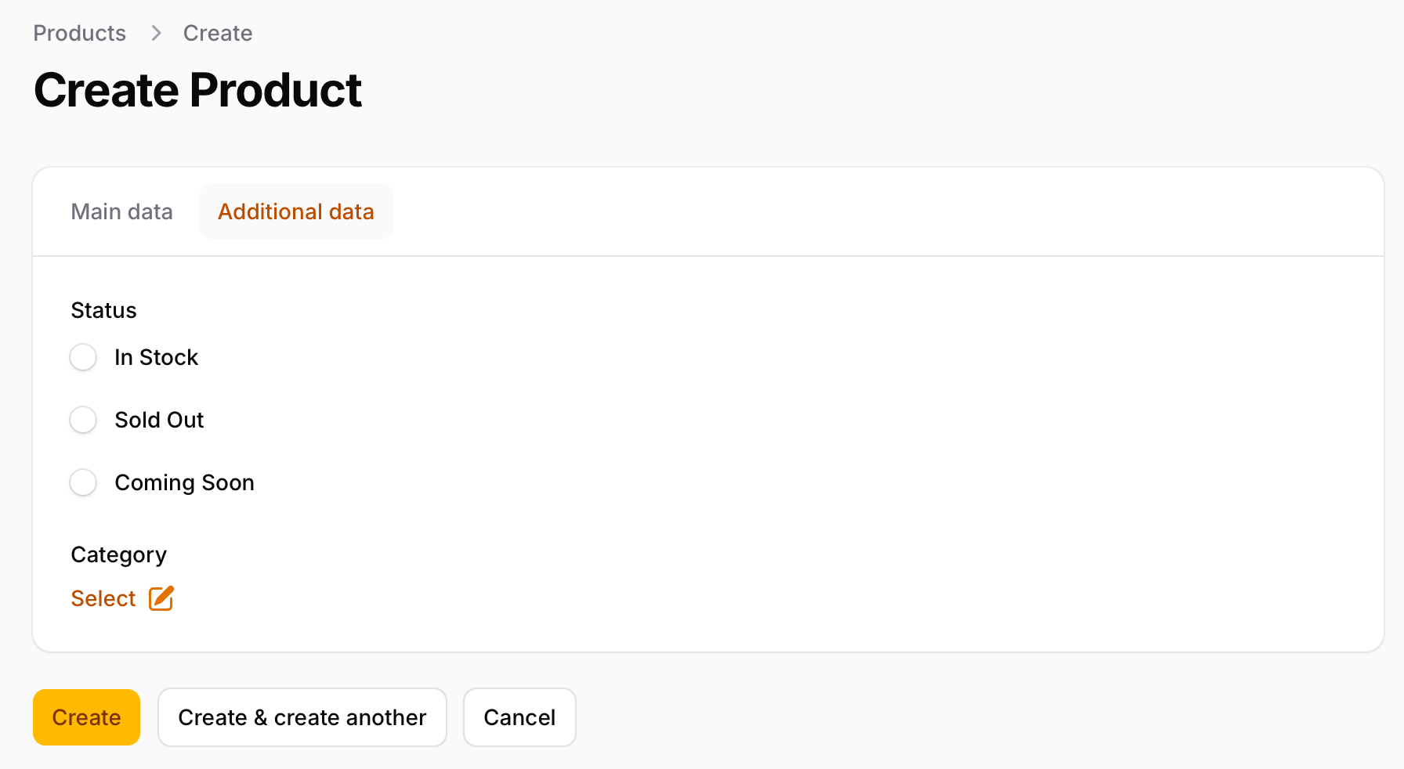This screenshot has height=769, width=1404.
Task: Click the Create breadcrumb item
Action: [218, 33]
